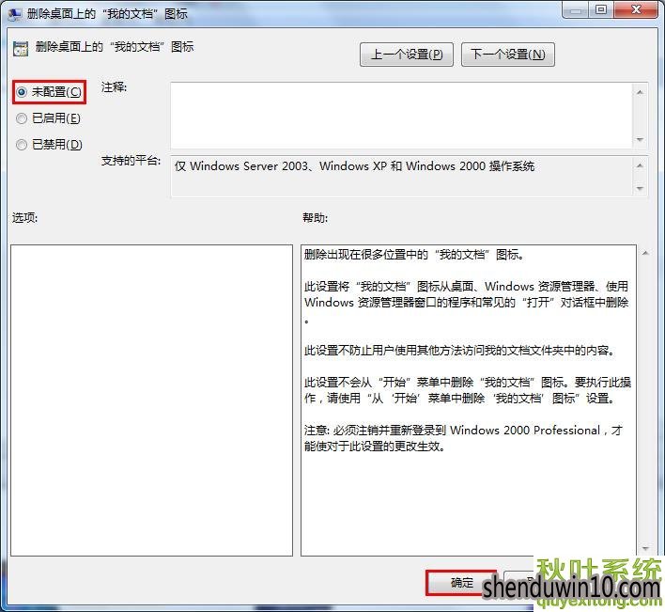Close the dialog with the X button
This screenshot has width=665, height=612.
[636, 9]
